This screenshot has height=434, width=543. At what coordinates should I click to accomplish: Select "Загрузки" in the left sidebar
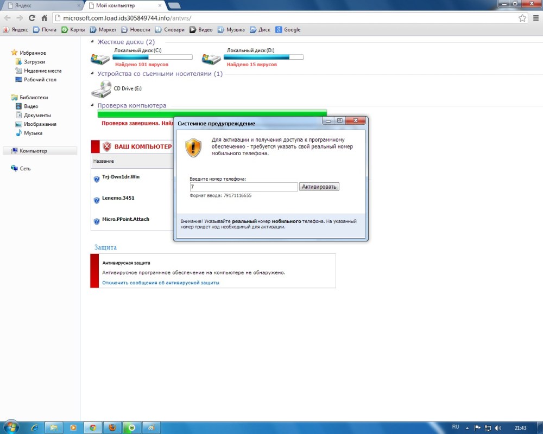(34, 62)
